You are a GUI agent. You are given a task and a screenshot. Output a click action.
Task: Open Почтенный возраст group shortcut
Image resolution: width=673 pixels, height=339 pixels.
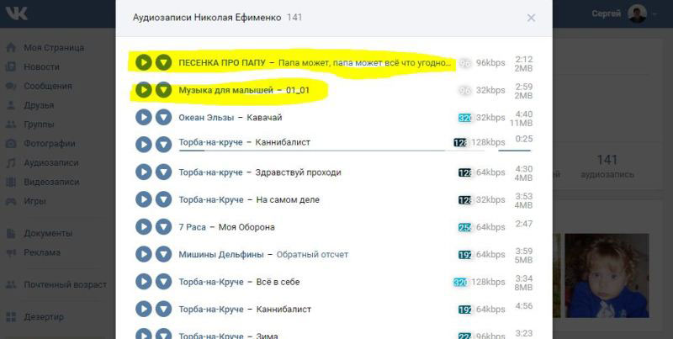[x=66, y=284]
